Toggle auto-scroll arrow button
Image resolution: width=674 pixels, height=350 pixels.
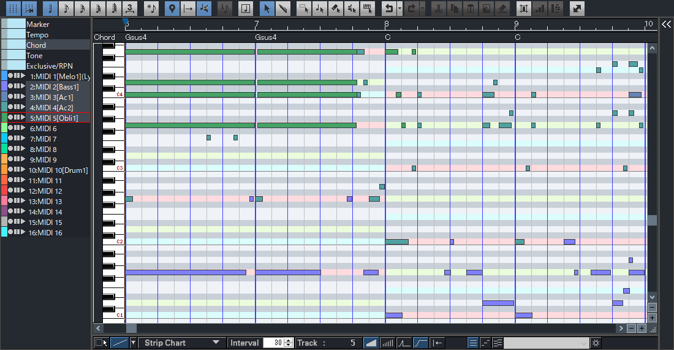tap(188, 8)
